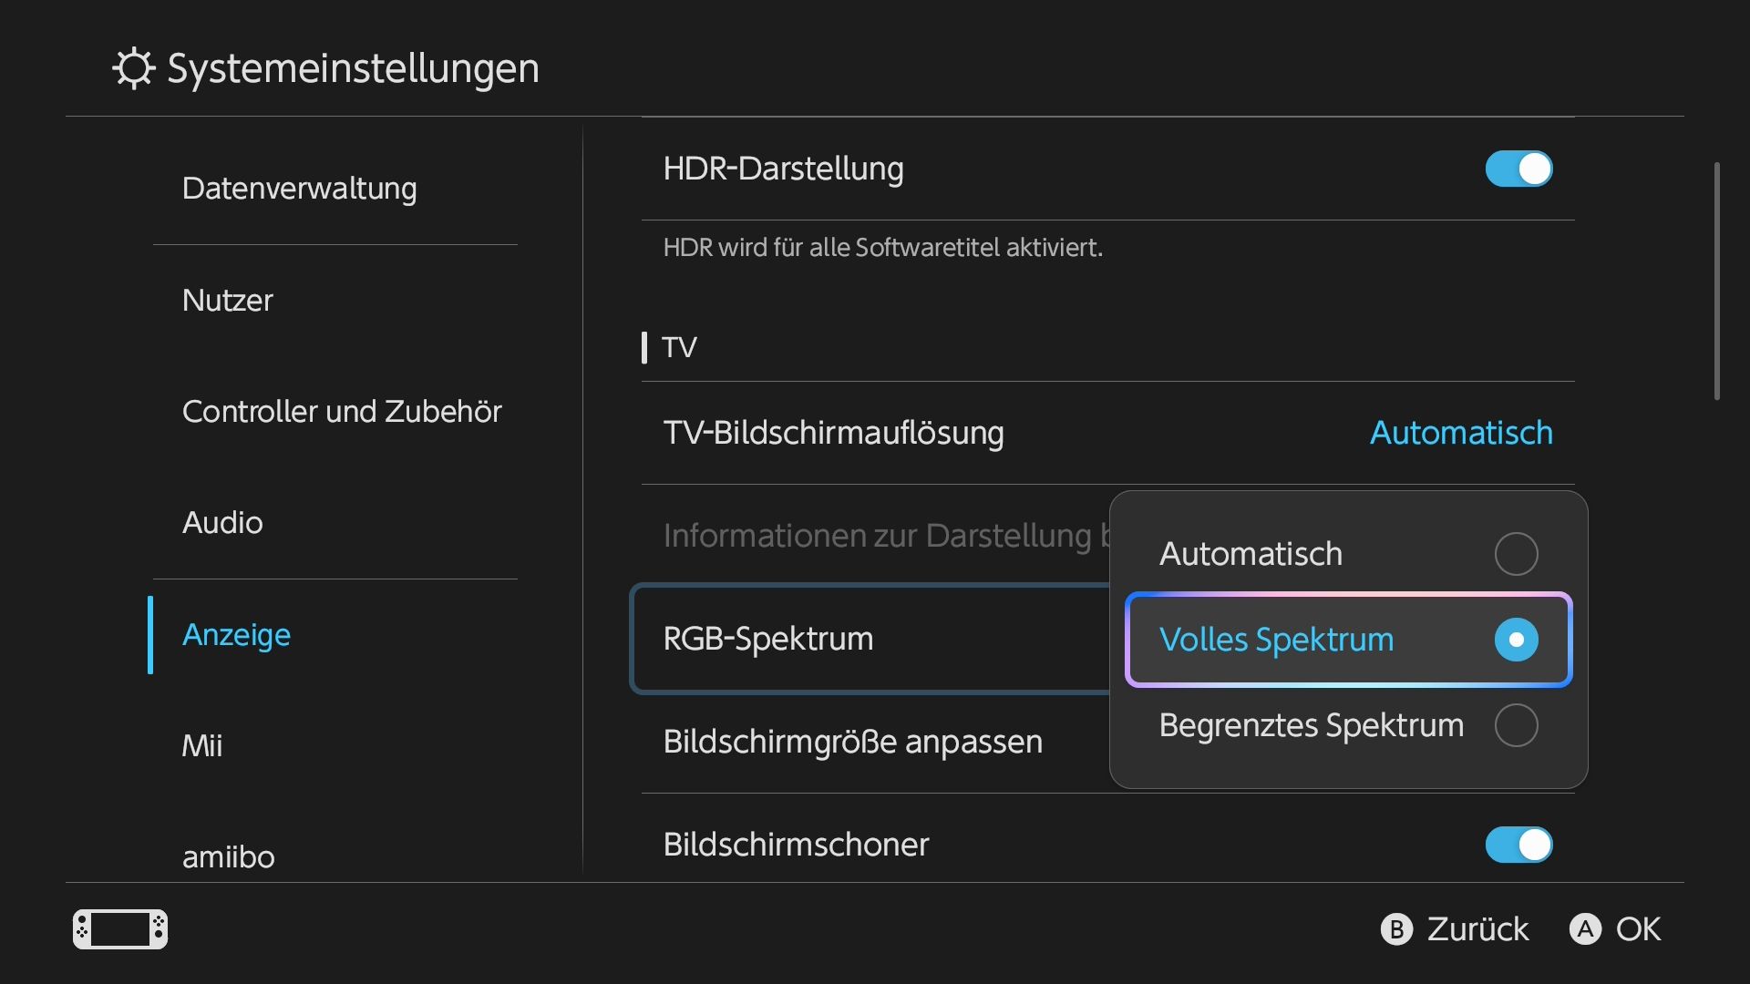Click the settings list scrollbar

(x=1717, y=281)
